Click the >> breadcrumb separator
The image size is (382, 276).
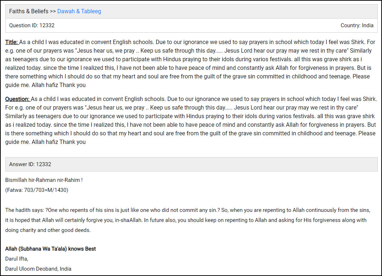pyautogui.click(x=53, y=11)
